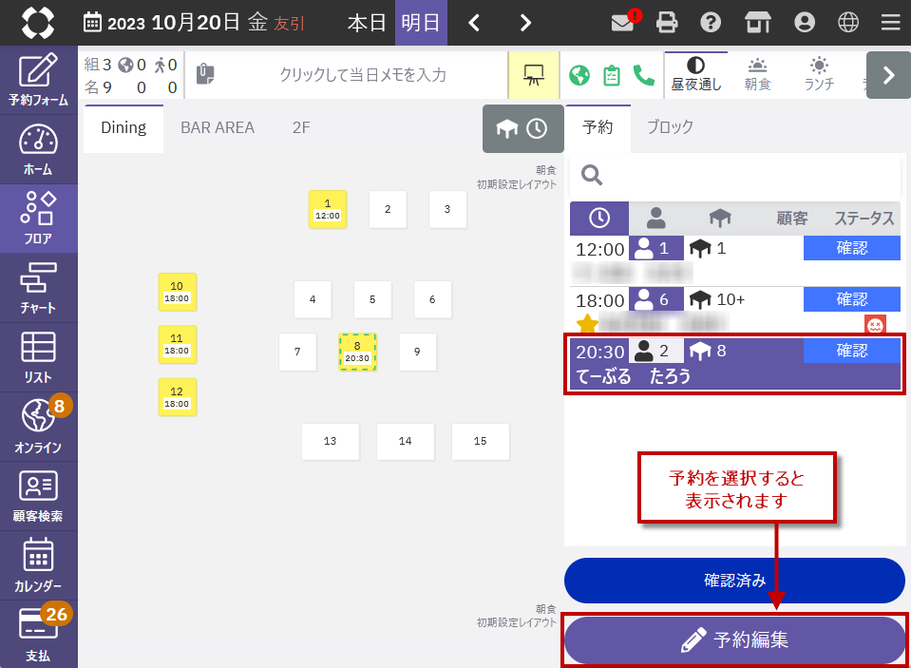This screenshot has width=911, height=668.
Task: Open the hamburger main menu
Action: pyautogui.click(x=890, y=23)
